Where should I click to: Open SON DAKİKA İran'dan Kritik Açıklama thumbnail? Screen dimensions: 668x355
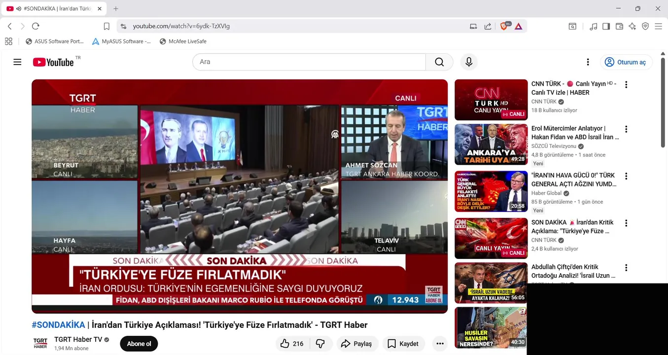point(491,238)
